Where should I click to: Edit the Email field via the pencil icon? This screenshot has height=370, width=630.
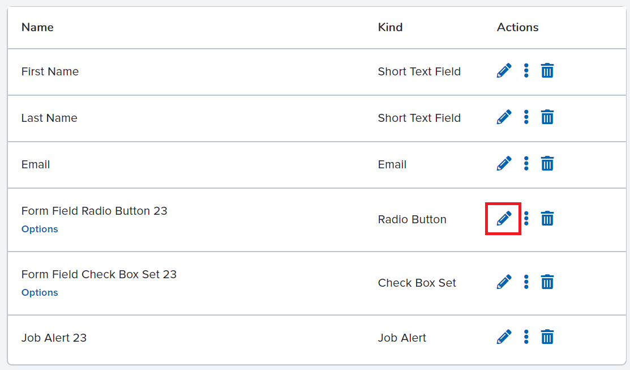(x=504, y=164)
